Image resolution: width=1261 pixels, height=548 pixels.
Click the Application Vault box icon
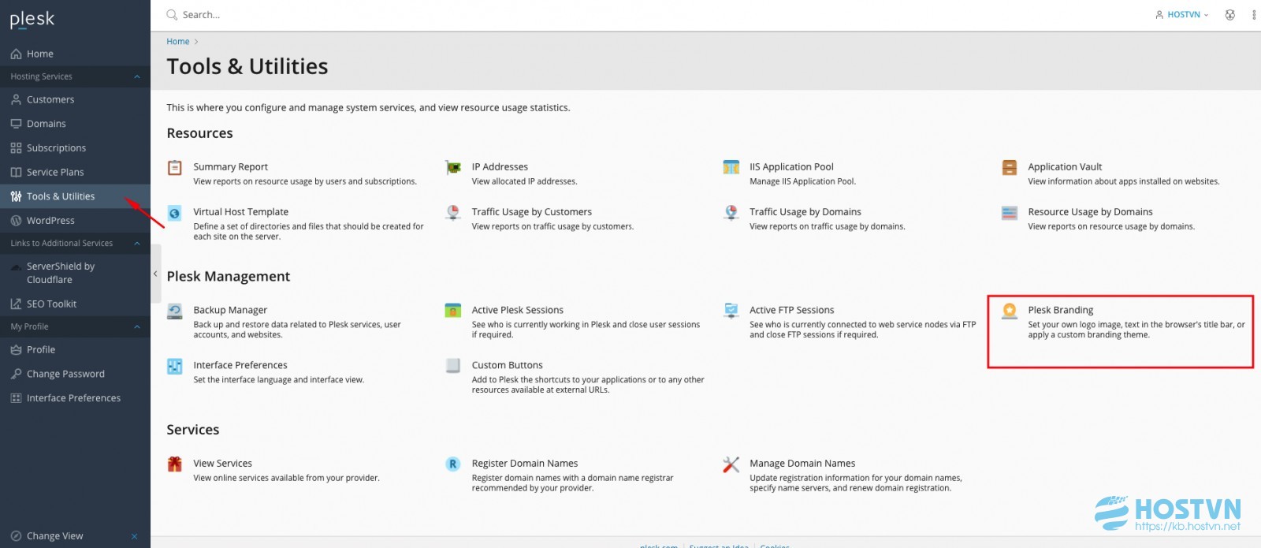point(1010,167)
